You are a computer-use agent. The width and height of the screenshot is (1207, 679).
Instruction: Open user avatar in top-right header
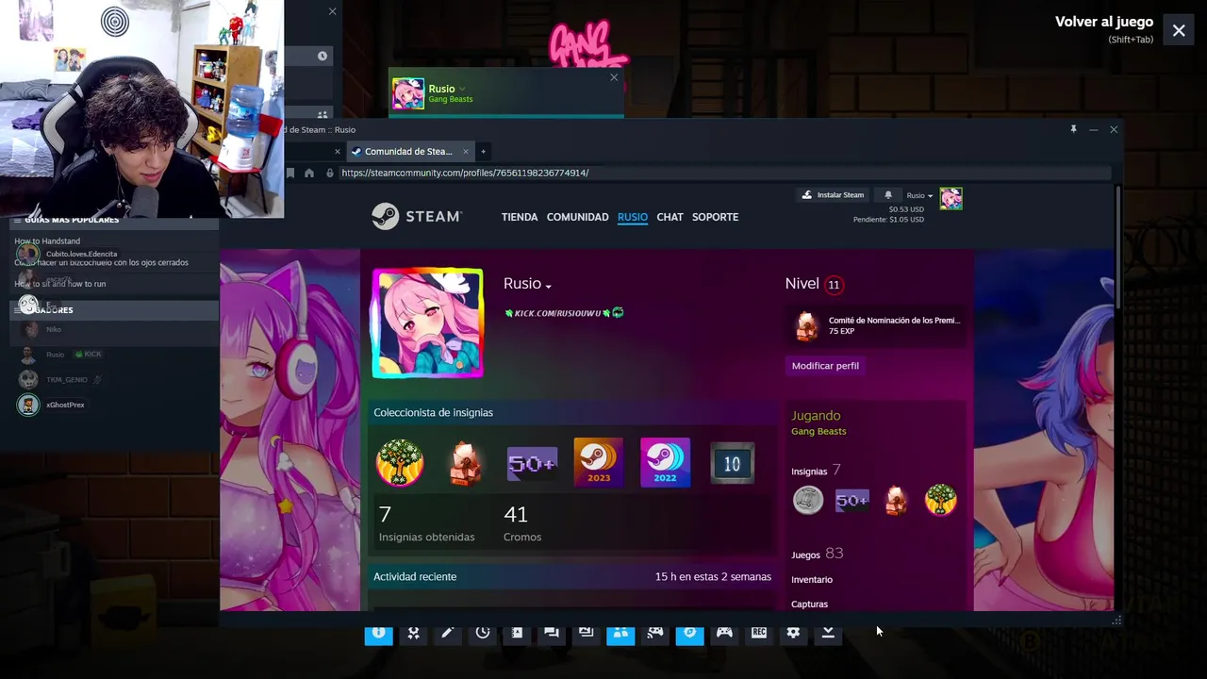(951, 198)
